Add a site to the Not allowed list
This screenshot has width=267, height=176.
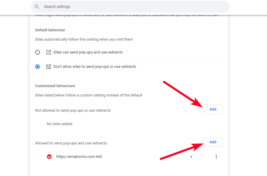pyautogui.click(x=213, y=109)
